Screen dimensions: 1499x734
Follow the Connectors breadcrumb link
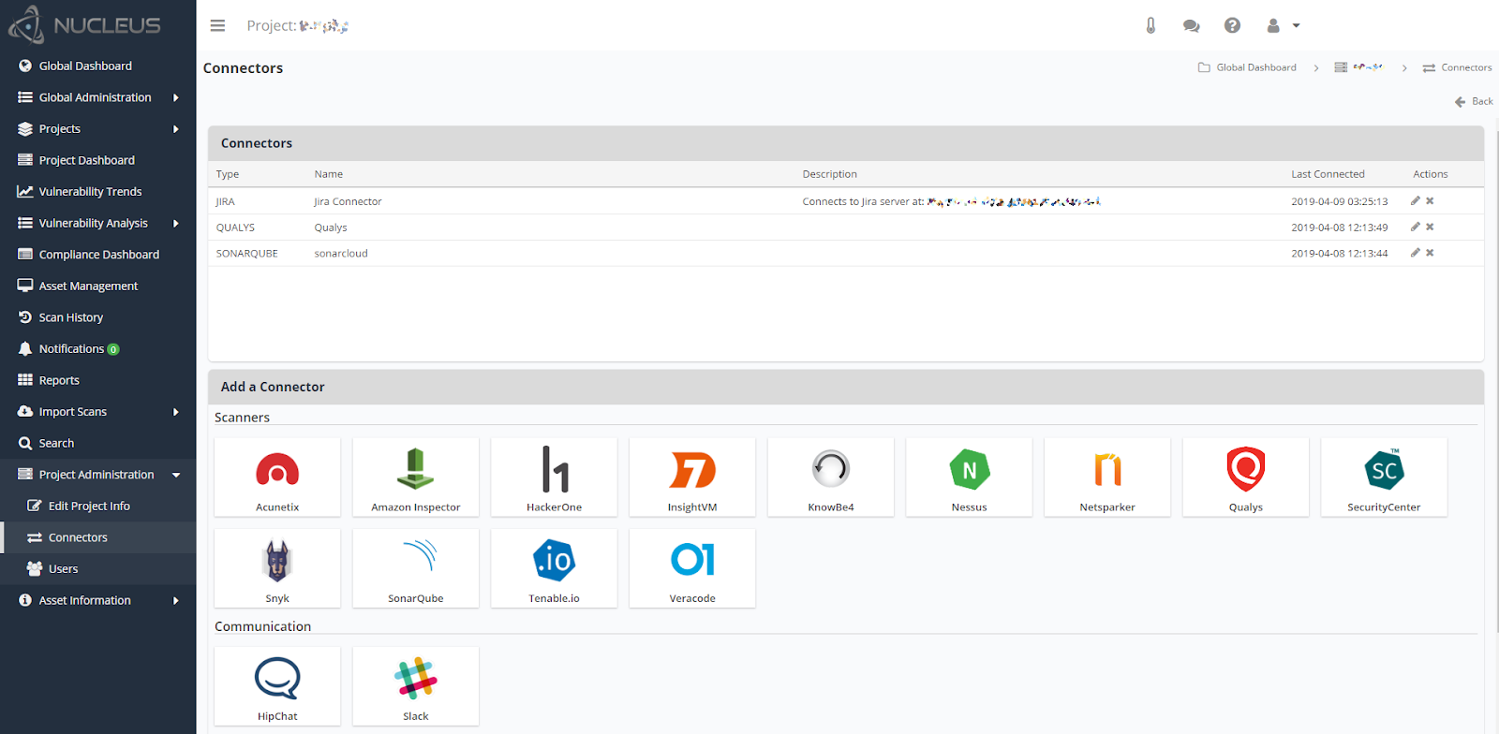coord(1457,67)
